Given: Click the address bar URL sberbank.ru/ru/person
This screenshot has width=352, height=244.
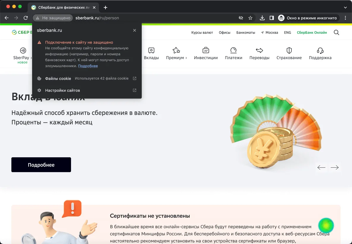Looking at the screenshot, I should (97, 18).
